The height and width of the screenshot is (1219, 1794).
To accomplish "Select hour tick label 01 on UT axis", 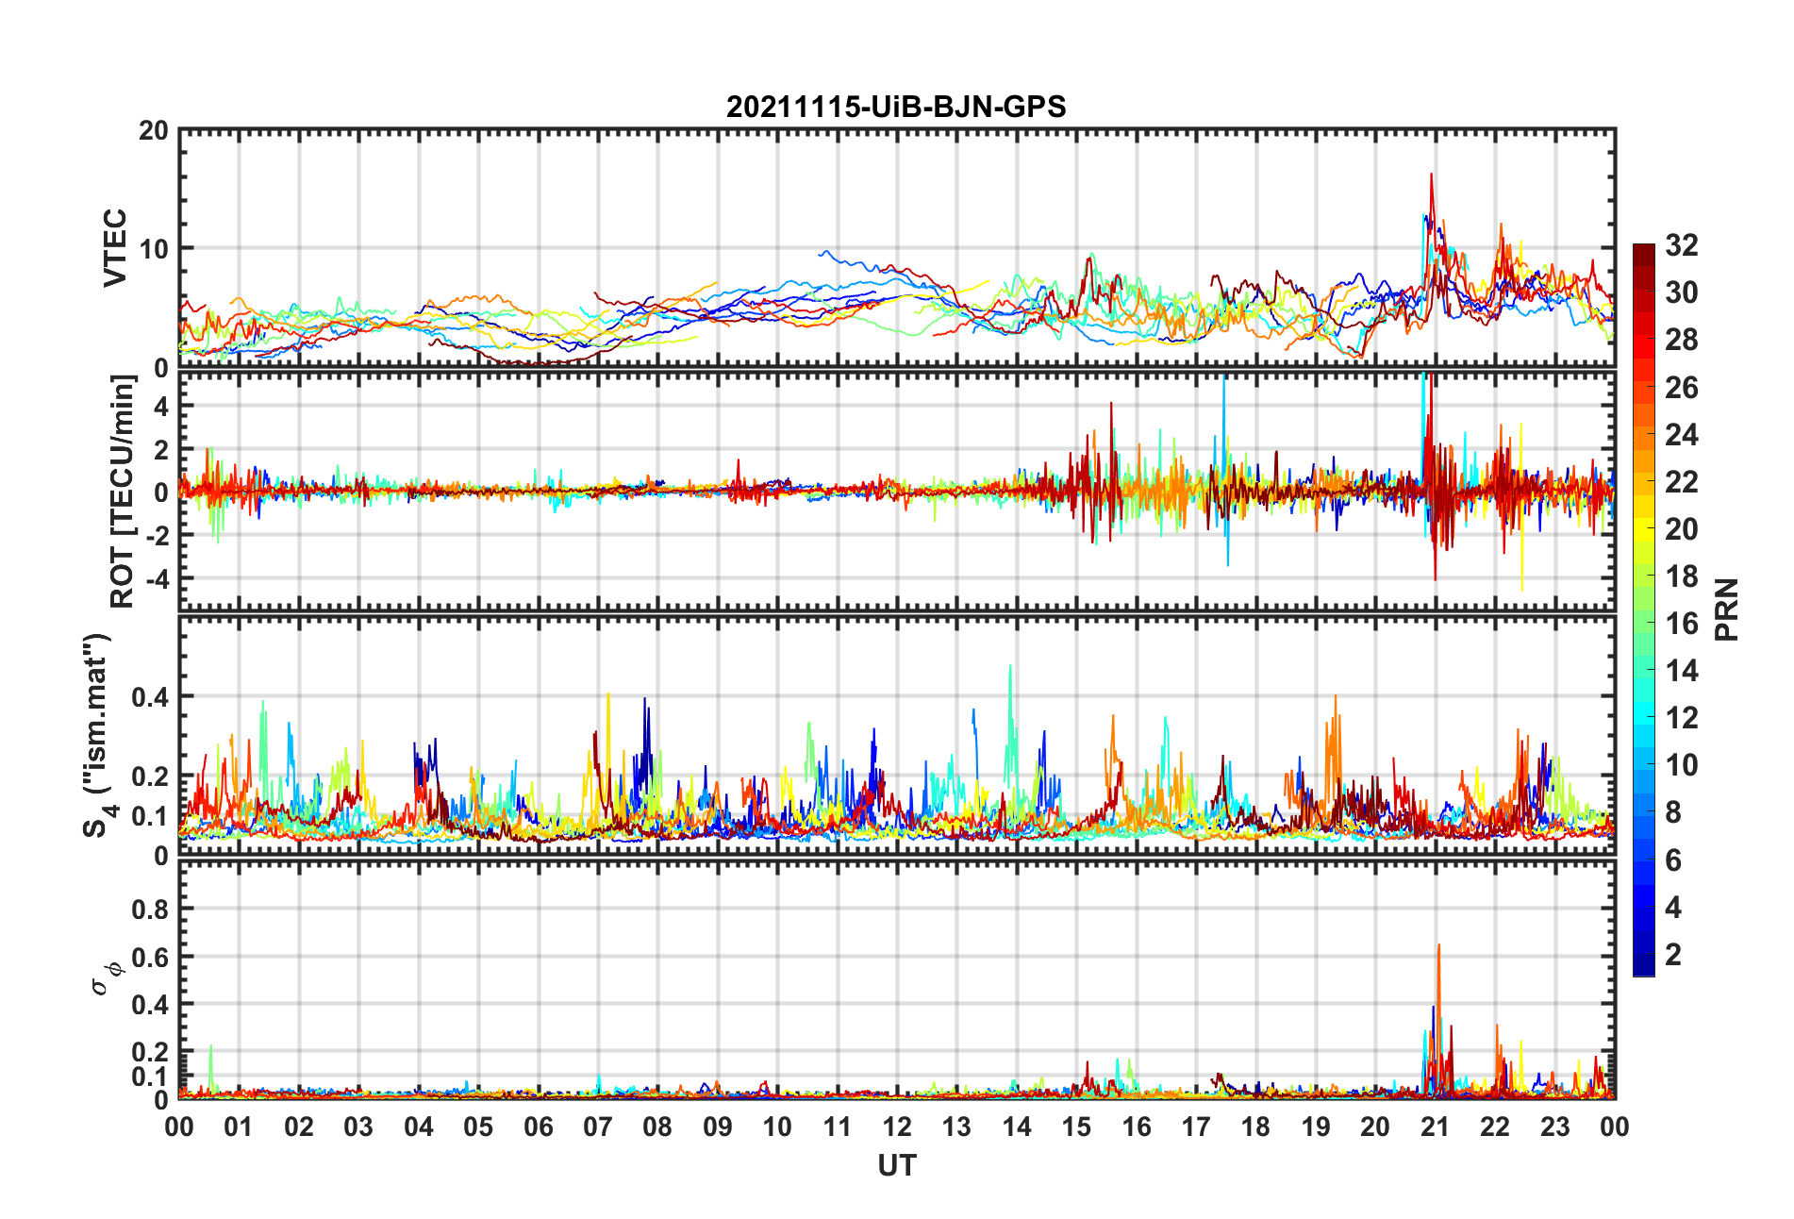I will (239, 1127).
